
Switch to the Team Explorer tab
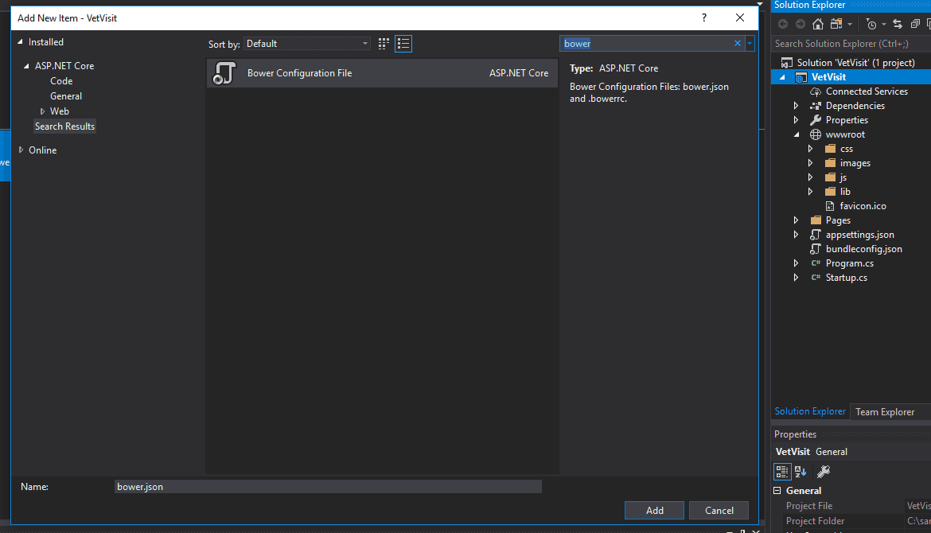point(885,412)
